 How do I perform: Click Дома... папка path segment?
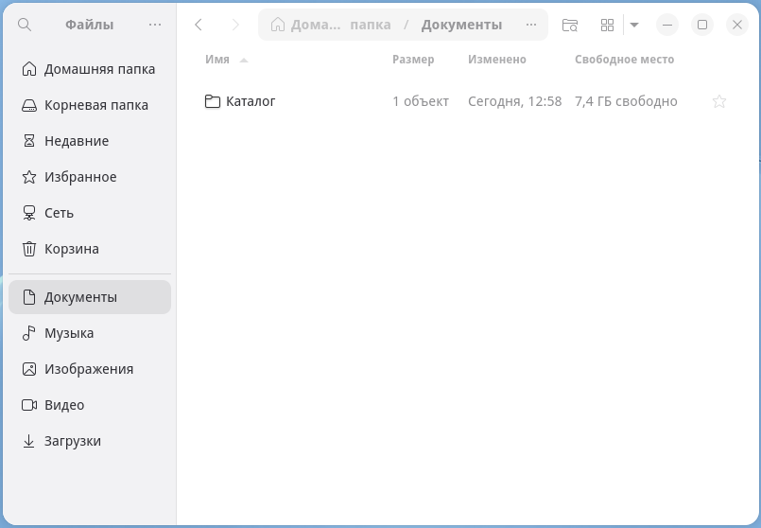tap(340, 25)
